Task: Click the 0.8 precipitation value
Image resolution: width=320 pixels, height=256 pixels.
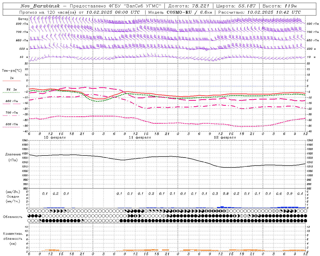Action: click(x=225, y=193)
